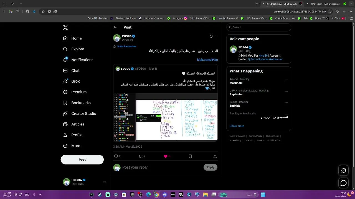Viewport: 355px width, 199px height.
Task: Open the kick.com/iFDc link
Action: pyautogui.click(x=207, y=60)
